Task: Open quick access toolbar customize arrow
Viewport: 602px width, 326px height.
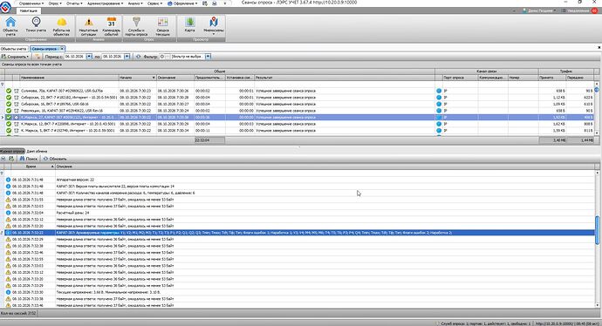Action: coord(224,3)
